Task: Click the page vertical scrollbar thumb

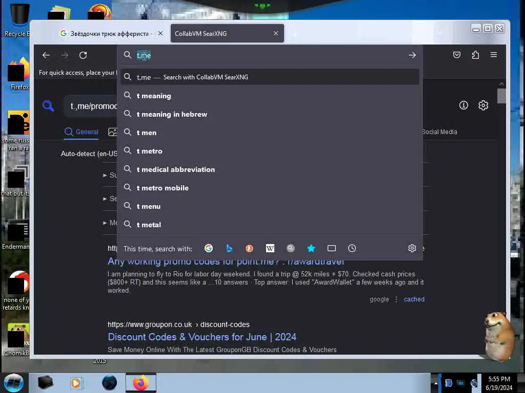Action: click(x=501, y=96)
